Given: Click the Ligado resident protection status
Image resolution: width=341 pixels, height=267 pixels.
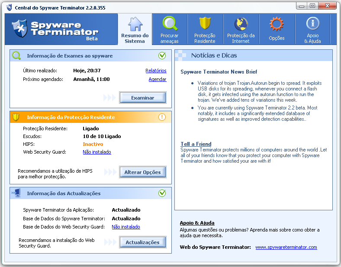Looking at the screenshot, I should (91, 129).
